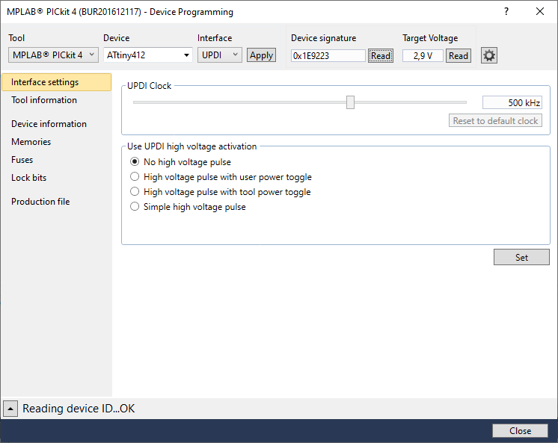Open Production file section

pyautogui.click(x=40, y=201)
